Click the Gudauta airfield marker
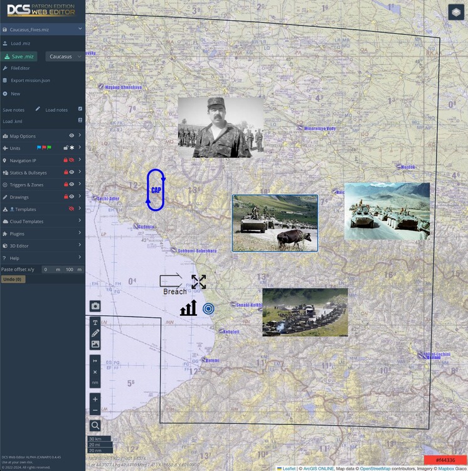 tap(136, 226)
